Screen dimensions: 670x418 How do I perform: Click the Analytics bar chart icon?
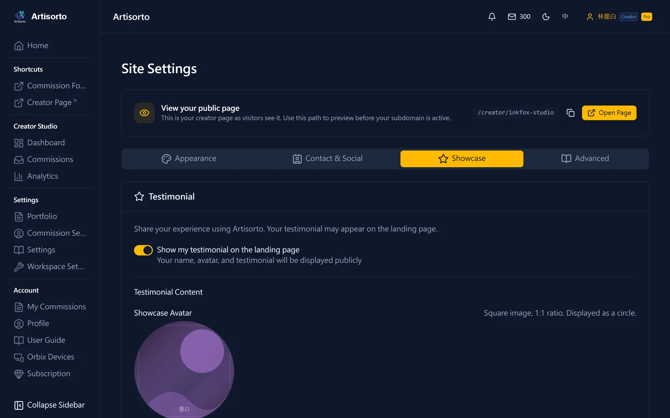pyautogui.click(x=19, y=177)
